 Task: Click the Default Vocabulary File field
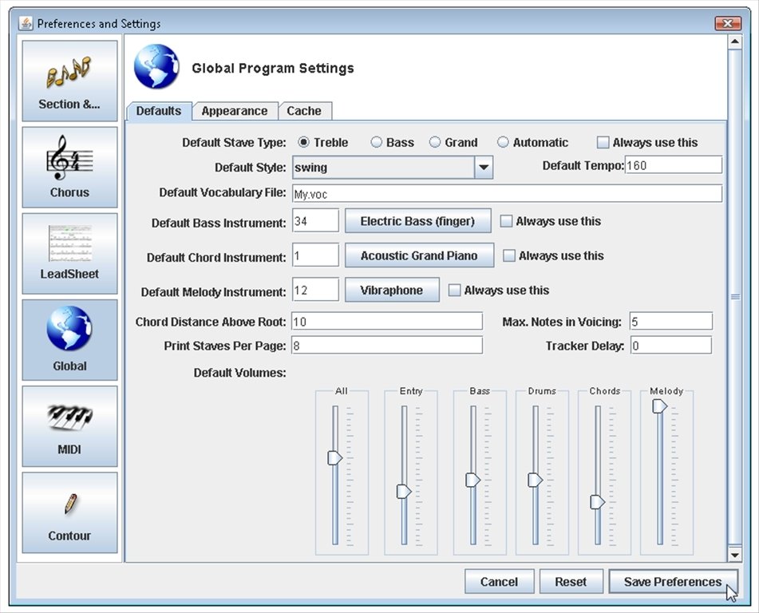point(507,194)
